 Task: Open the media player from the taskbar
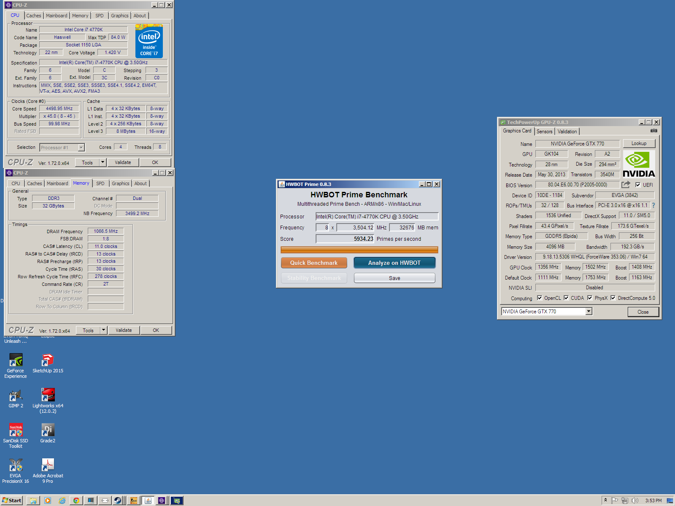pos(47,501)
